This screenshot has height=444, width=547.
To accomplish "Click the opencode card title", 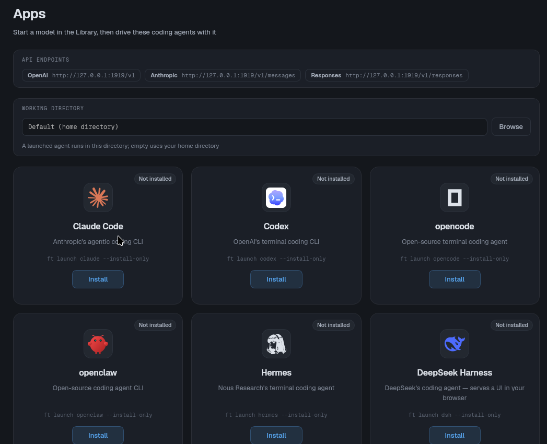I will point(454,226).
